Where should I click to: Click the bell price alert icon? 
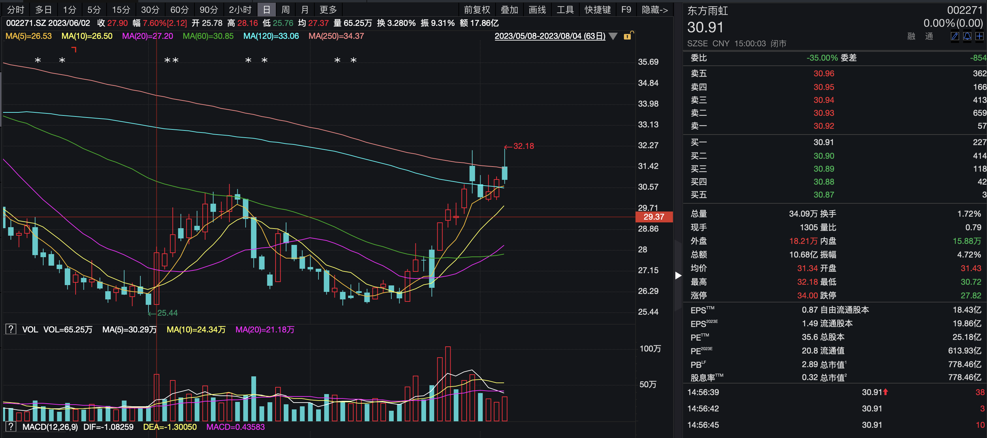tap(967, 36)
